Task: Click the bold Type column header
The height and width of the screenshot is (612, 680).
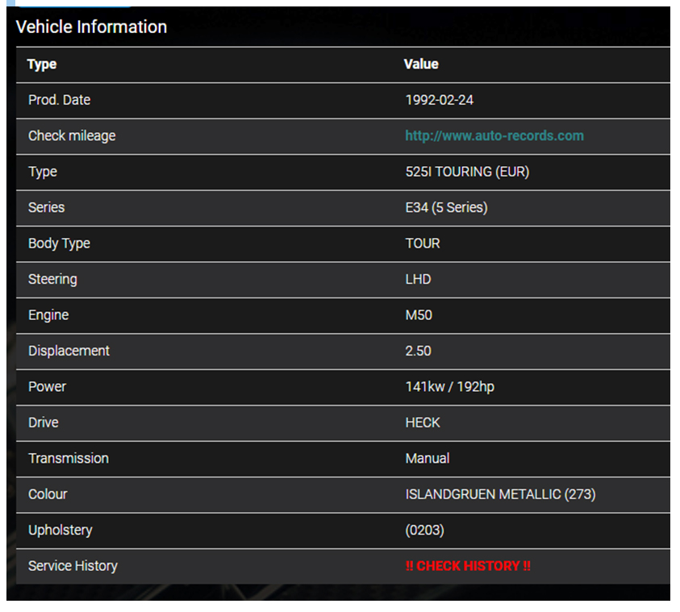Action: (x=42, y=65)
